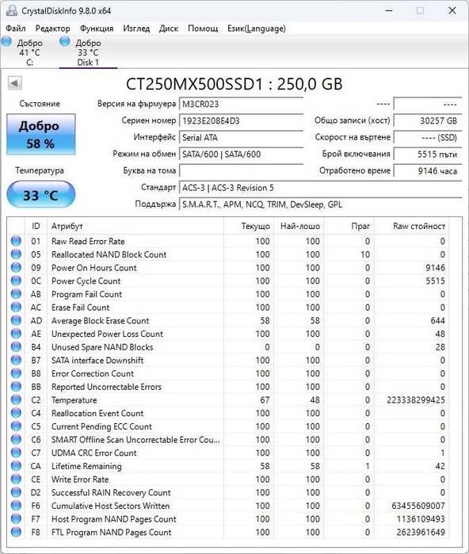Click status icon of Cumulative Host Sectors Written
Image resolution: width=469 pixels, height=554 pixels.
click(x=16, y=506)
